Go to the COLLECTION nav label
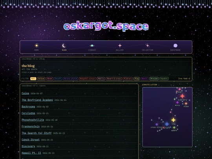 point(148,50)
